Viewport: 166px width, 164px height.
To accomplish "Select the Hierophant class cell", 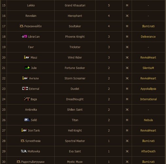I will pos(75,16).
